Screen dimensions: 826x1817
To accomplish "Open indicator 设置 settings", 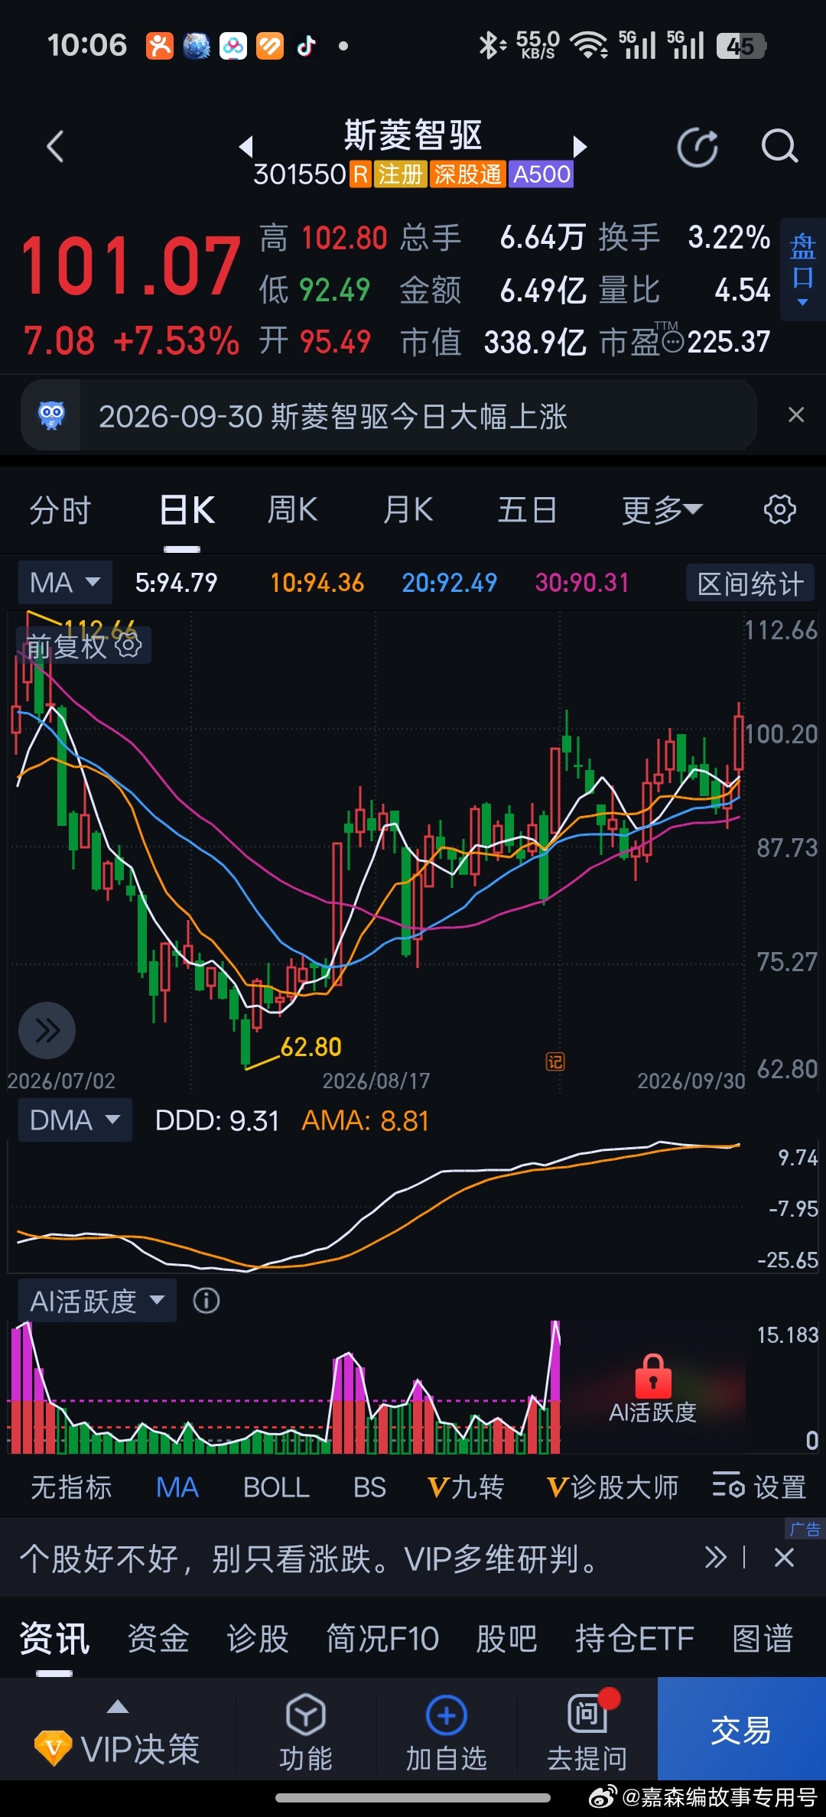I will point(759,1487).
